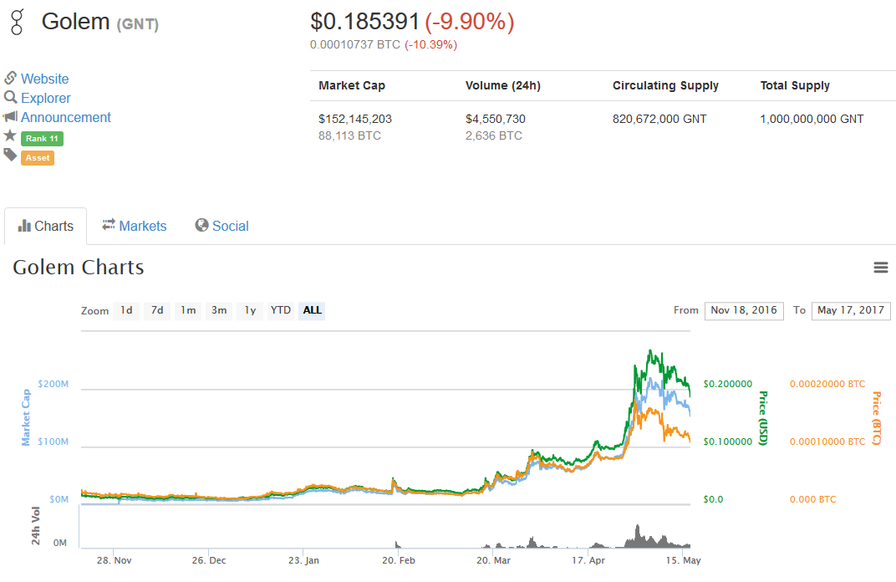
Task: Click the Circulating Supply column header
Action: pos(665,86)
